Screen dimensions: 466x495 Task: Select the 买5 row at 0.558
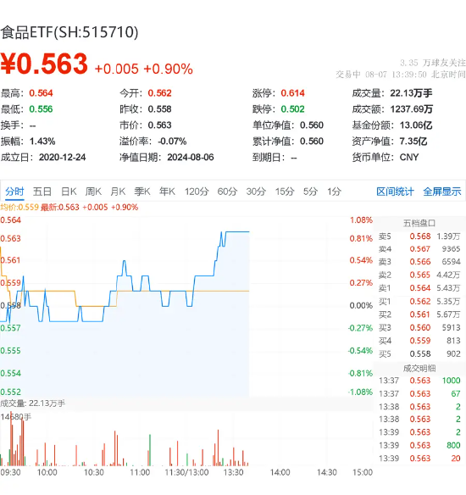(x=419, y=354)
